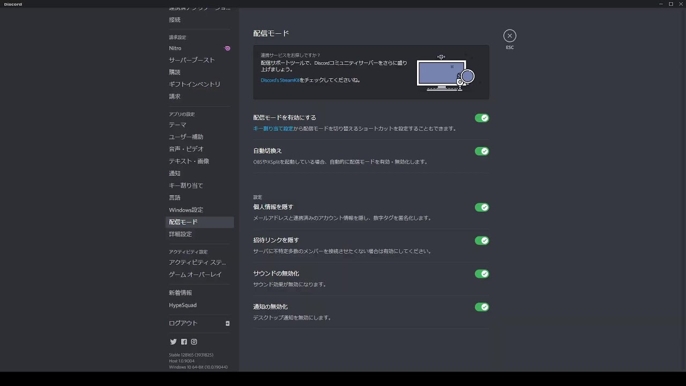Open アクティビティ ステ... settings

(199, 263)
